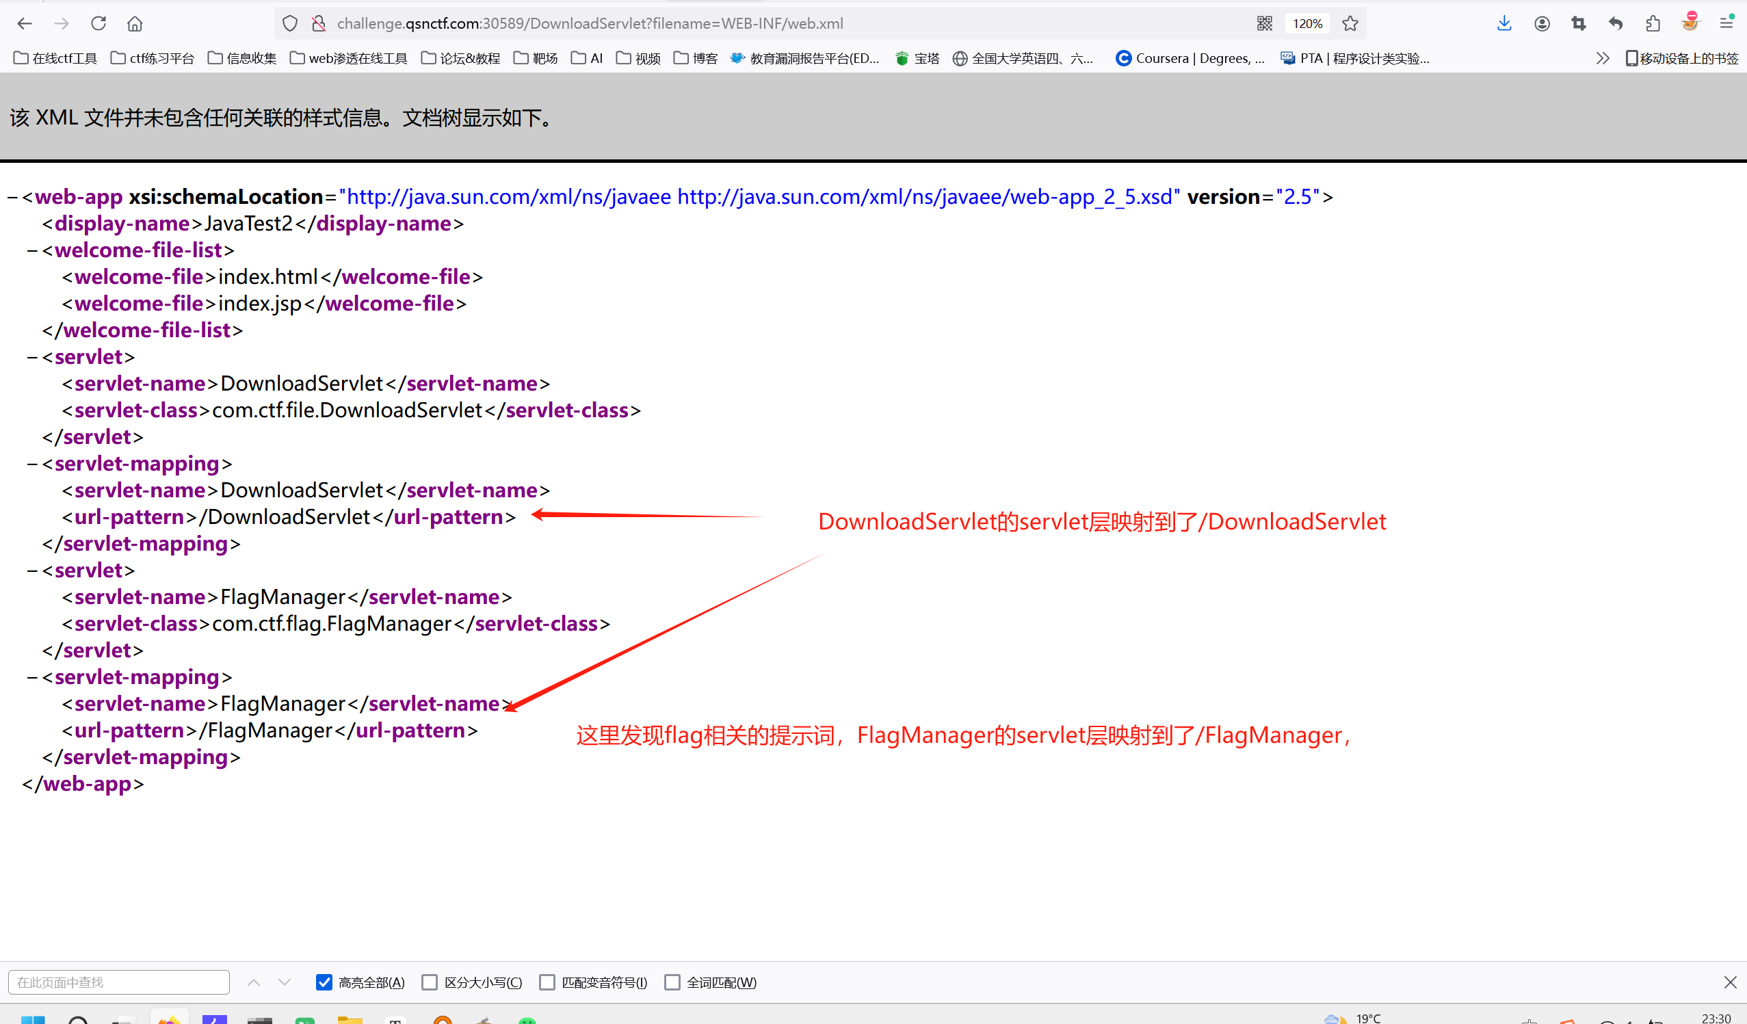The height and width of the screenshot is (1024, 1747).
Task: Enable the whole words match checkbox
Action: pos(672,982)
